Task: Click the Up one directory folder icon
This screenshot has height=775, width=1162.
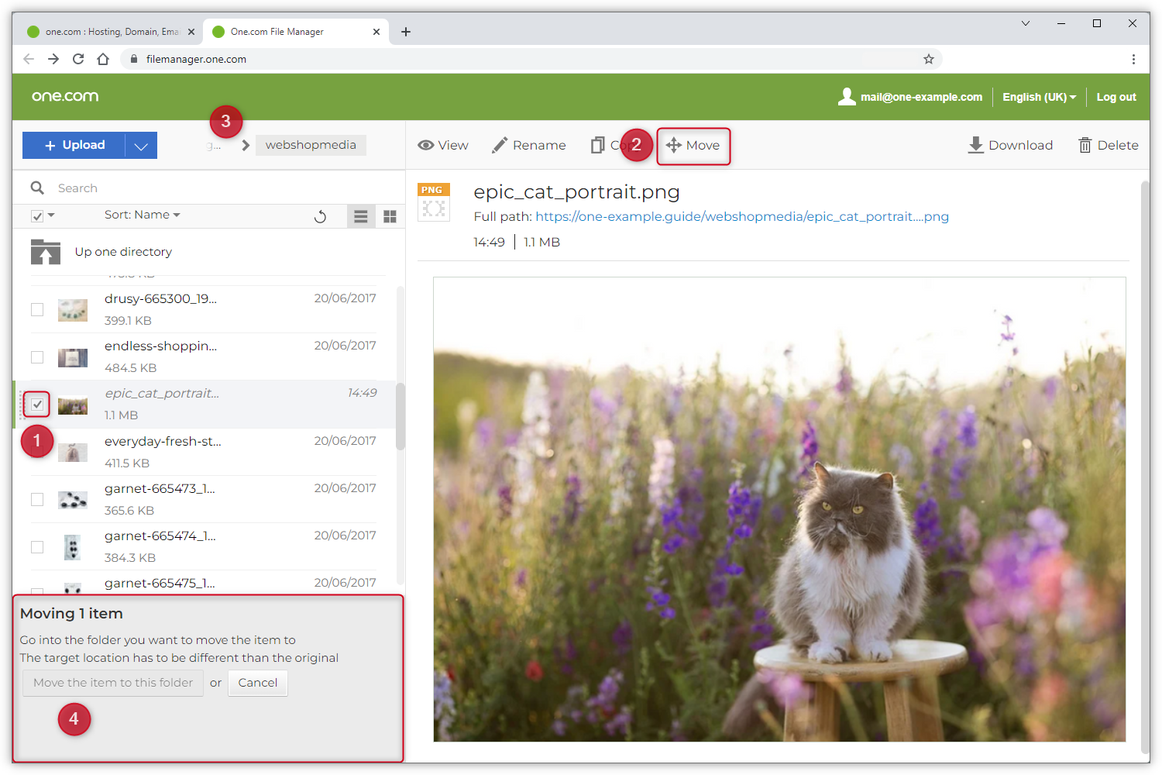Action: (46, 252)
